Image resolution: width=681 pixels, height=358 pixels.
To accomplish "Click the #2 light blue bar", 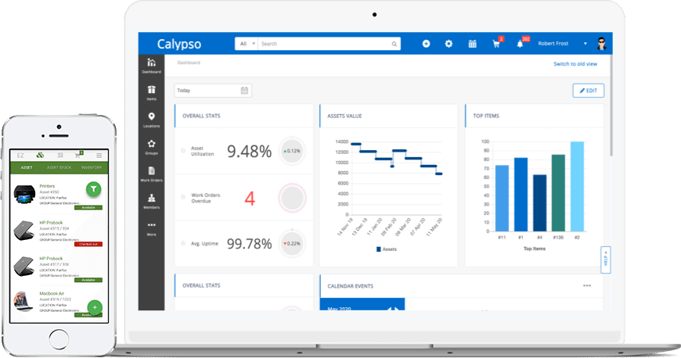I will (577, 186).
